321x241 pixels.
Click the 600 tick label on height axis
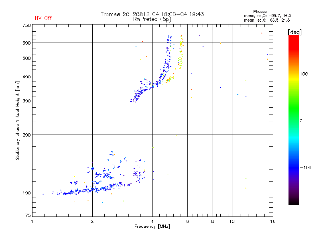pyautogui.click(x=26, y=43)
